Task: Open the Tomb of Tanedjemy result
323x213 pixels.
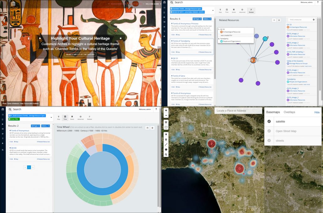Action: (181, 41)
